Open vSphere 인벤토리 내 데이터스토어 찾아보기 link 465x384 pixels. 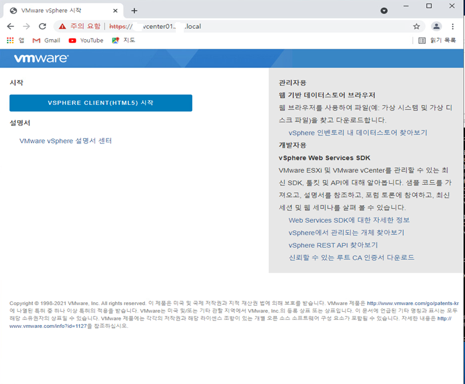pos(358,133)
